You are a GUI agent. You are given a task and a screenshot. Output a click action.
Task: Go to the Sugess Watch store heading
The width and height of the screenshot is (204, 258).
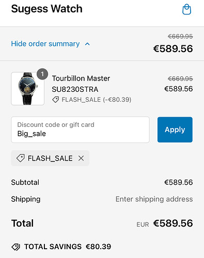click(47, 9)
